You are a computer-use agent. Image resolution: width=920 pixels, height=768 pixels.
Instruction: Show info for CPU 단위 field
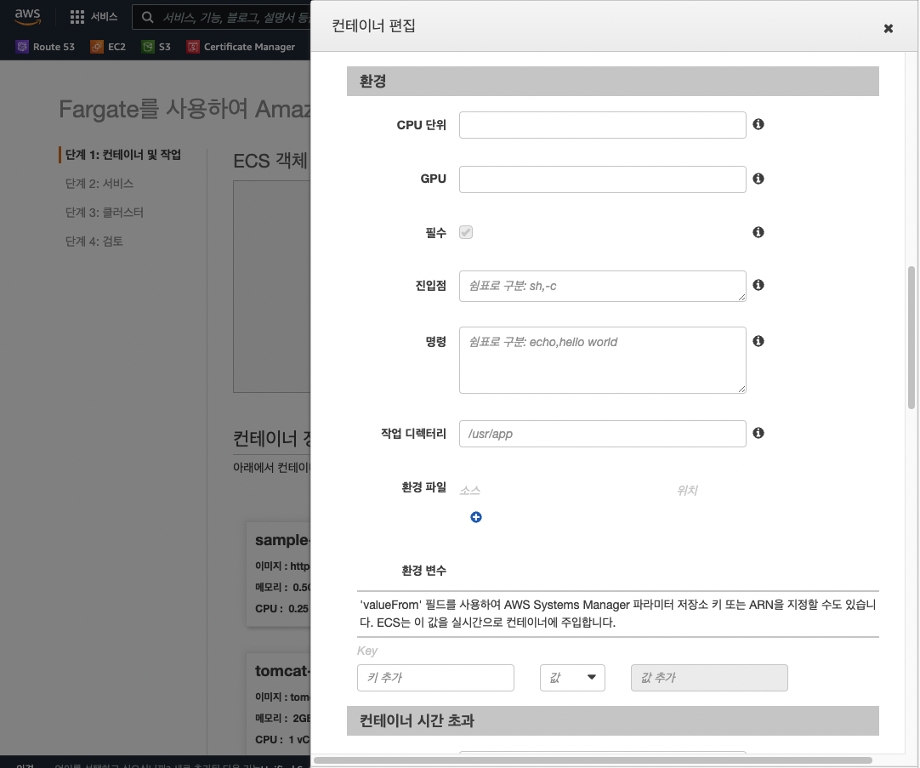coord(758,124)
